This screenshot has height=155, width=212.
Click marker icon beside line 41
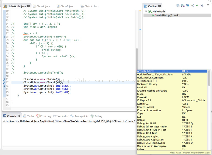(x=4, y=79)
